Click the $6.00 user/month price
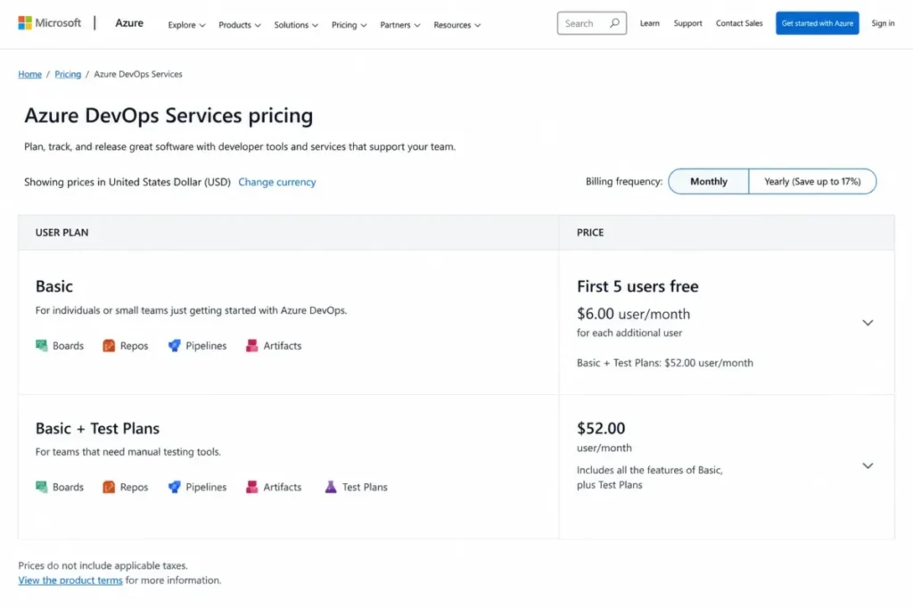 634,314
